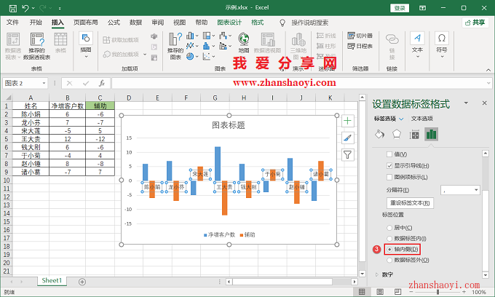Switch to Page Layout view icon
Viewport: 495px width, 297px height.
(x=380, y=292)
